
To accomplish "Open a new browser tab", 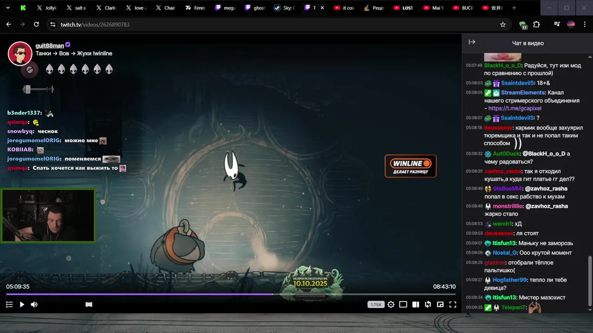I will click(514, 8).
